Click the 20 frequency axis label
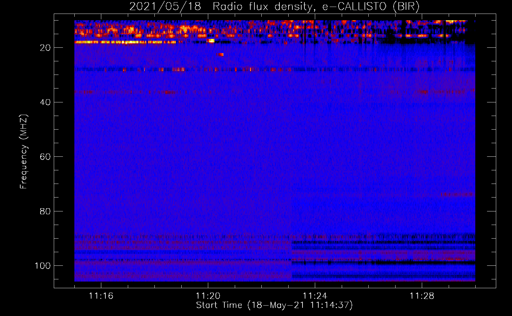Viewport: 512px width, 316px height. click(45, 48)
